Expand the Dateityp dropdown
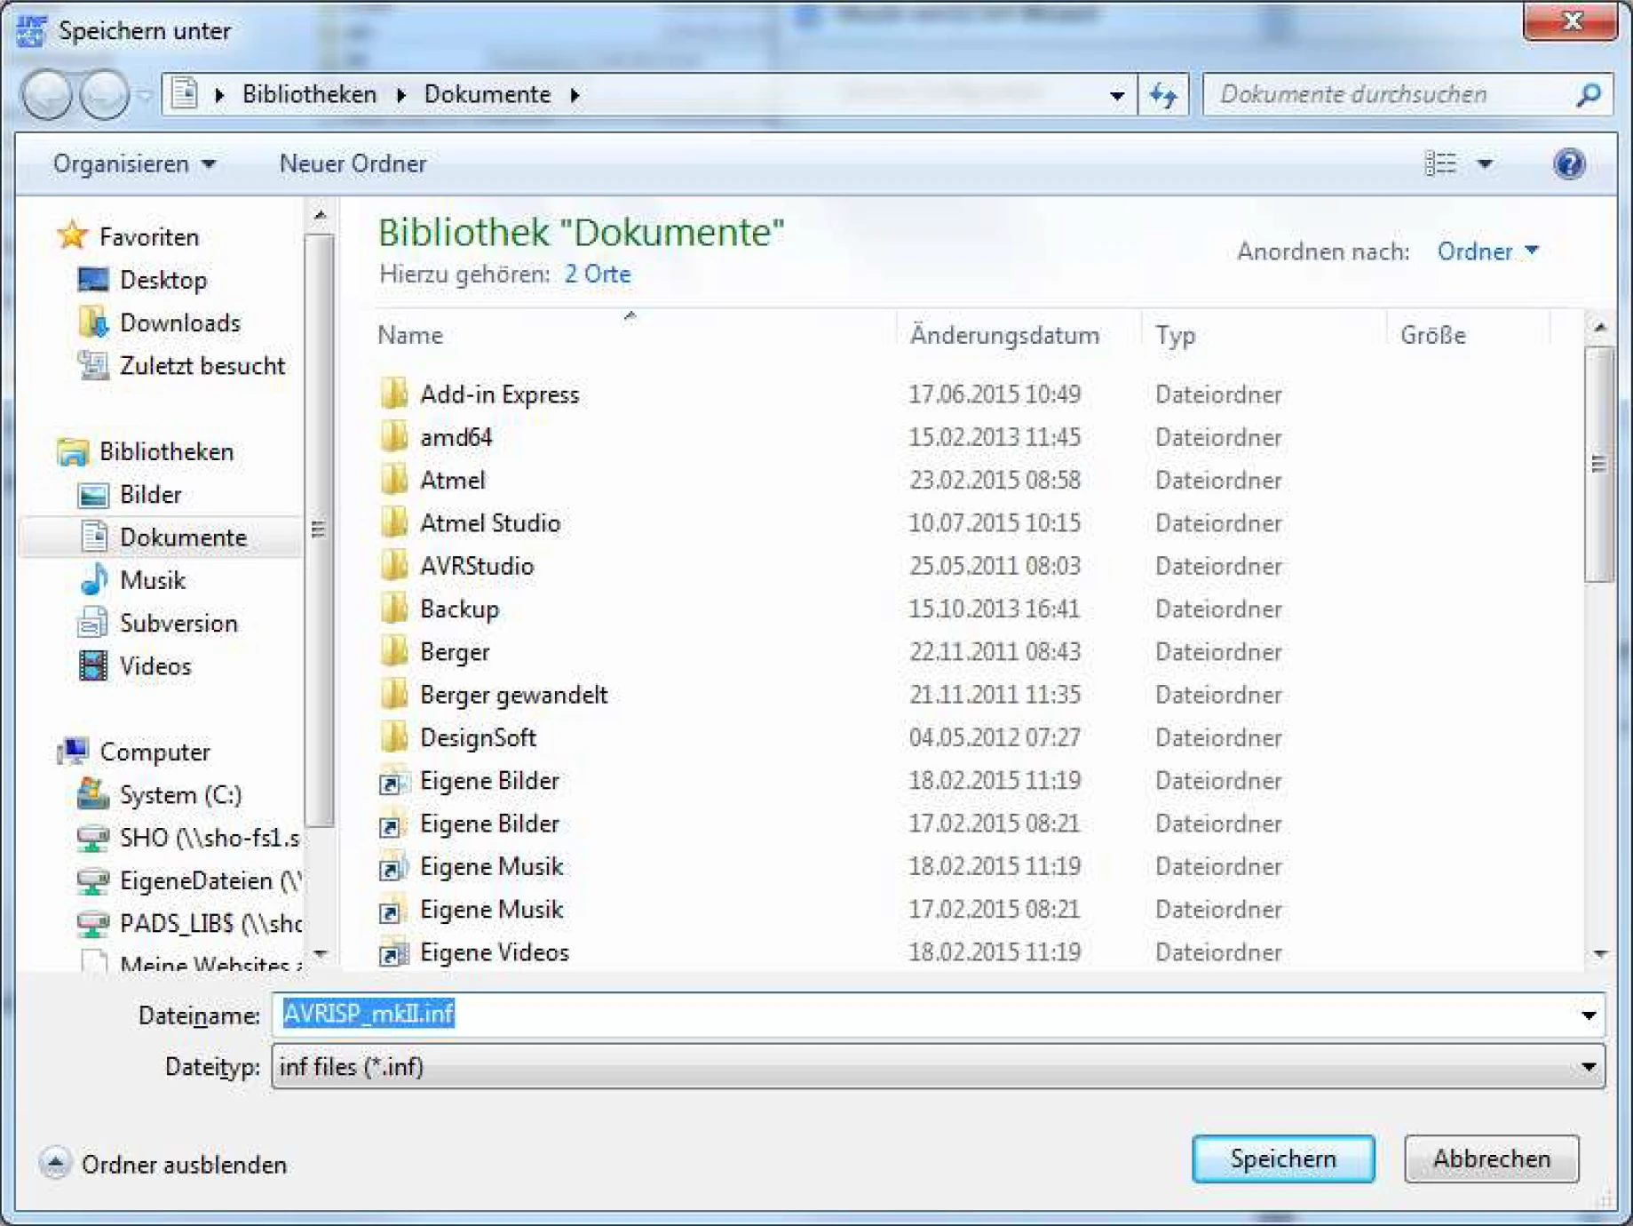Viewport: 1633px width, 1226px height. 1588,1067
